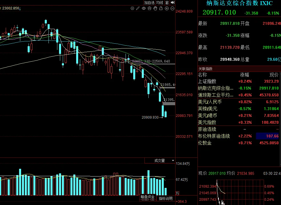This screenshot has width=281, height=205.
Task: Click title 纳斯达克综合指数 IXIC
Action: tap(239, 3)
